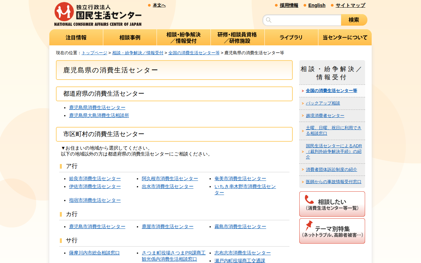Image resolution: width=421 pixels, height=263 pixels.
Task: Click the magnifier icon in the search box
Action: pos(269,20)
